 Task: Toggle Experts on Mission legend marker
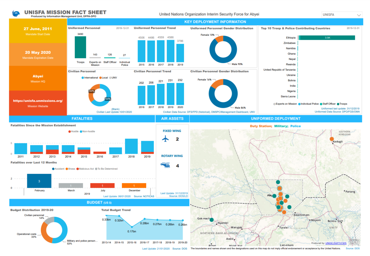(x=274, y=104)
